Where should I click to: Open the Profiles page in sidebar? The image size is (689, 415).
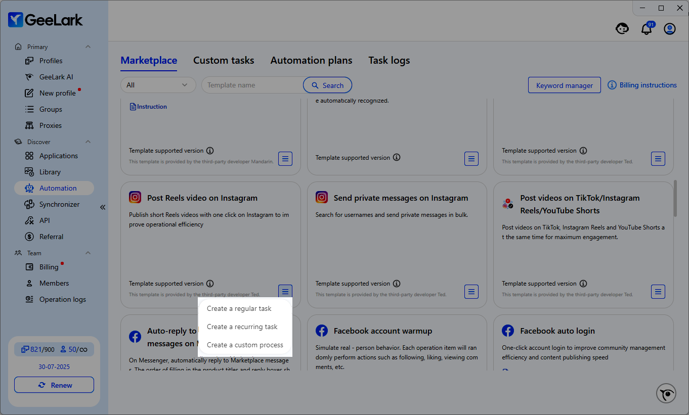[51, 61]
